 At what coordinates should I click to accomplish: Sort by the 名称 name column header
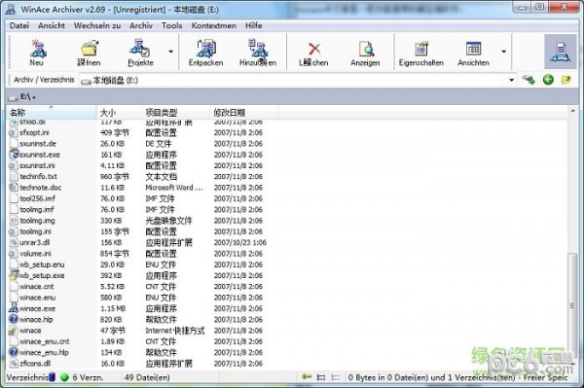coord(52,113)
